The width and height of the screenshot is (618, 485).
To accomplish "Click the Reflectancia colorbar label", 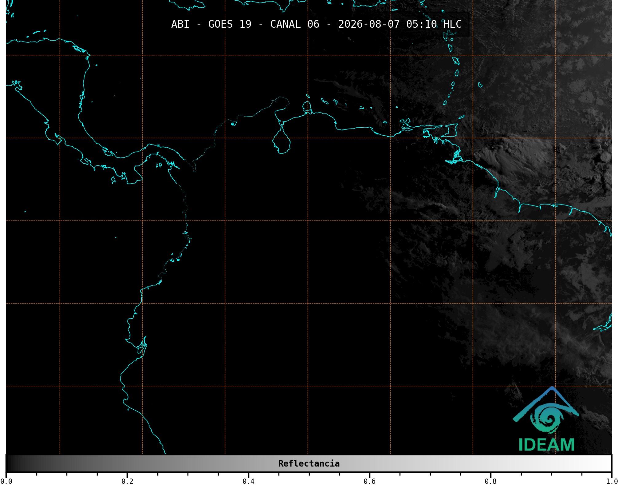I will pos(309,463).
